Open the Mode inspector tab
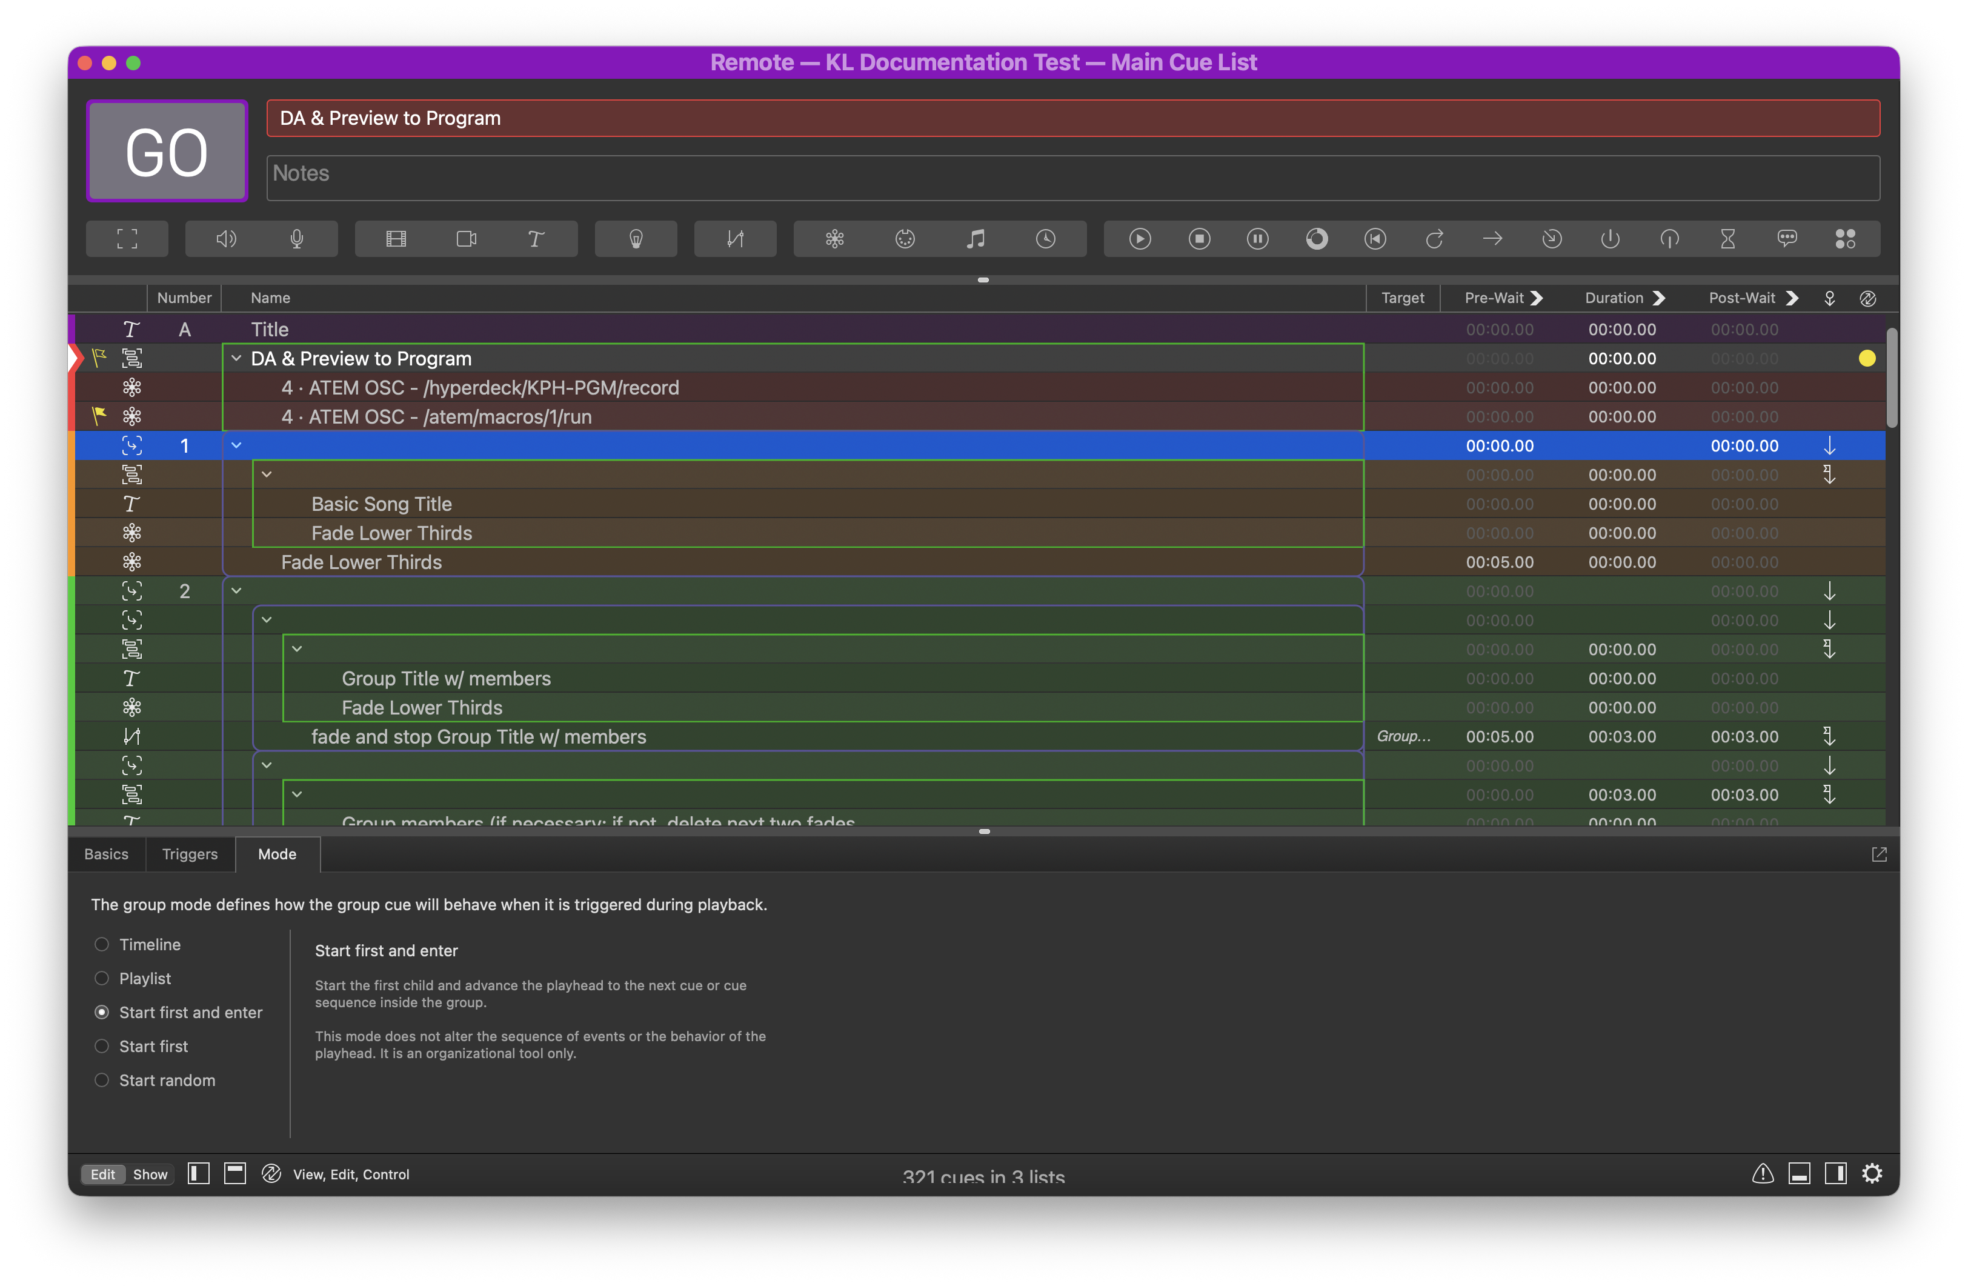Viewport: 1968px width, 1286px height. click(277, 855)
